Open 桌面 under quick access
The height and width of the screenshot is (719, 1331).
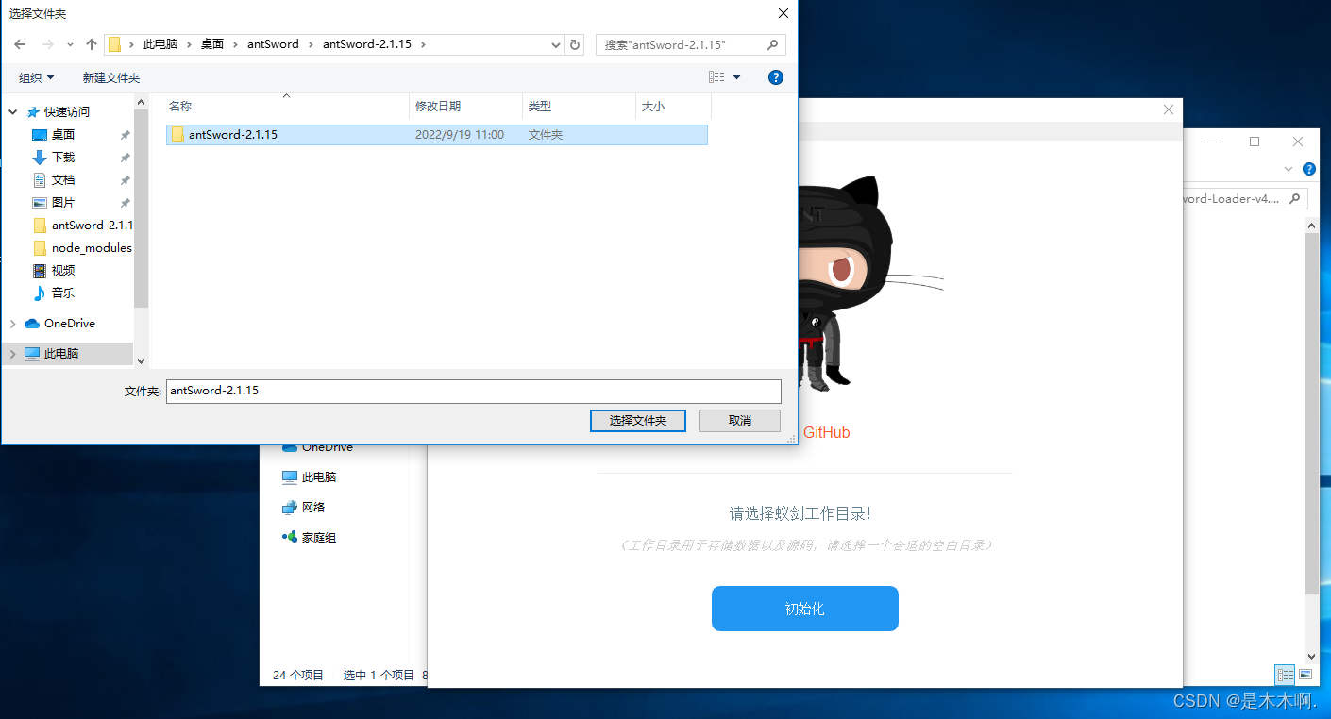click(63, 135)
